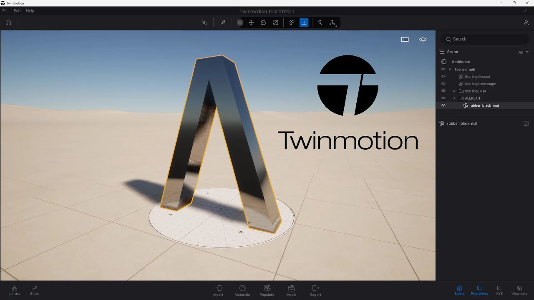Viewport: 534px width, 300px height.
Task: Switch to the XYZ tab
Action: click(499, 290)
